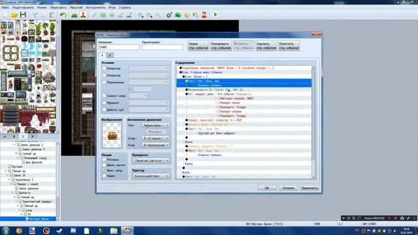
Task: Click Копировать стр. события button
Action: 221,46
